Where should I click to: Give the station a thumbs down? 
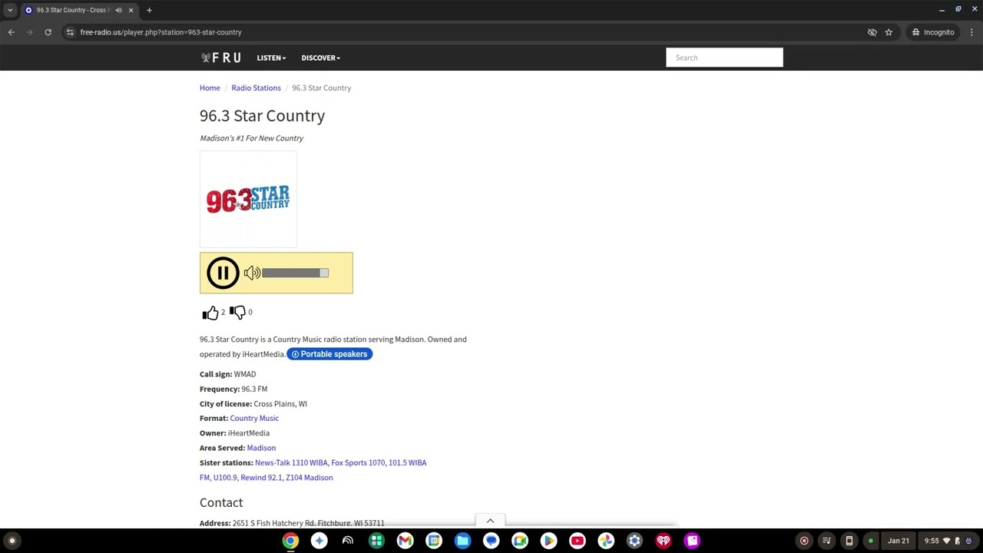237,312
